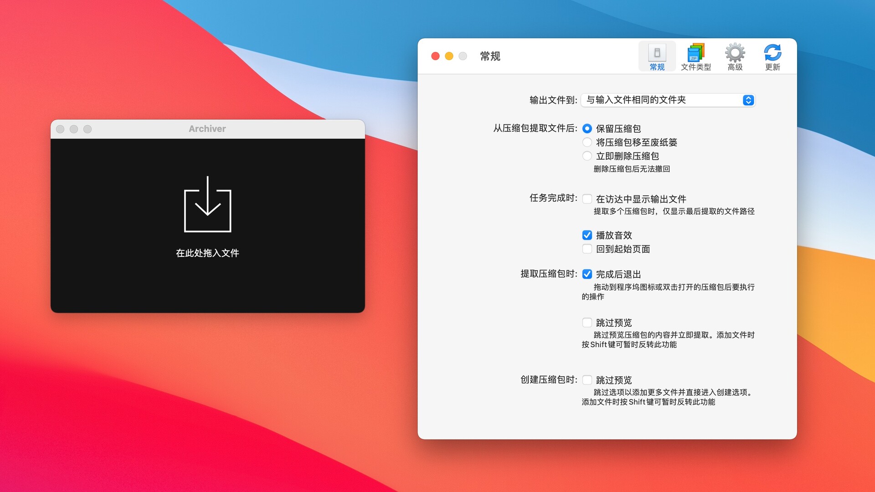This screenshot has height=492, width=875.
Task: Open the 高级 gear tab
Action: coord(735,56)
